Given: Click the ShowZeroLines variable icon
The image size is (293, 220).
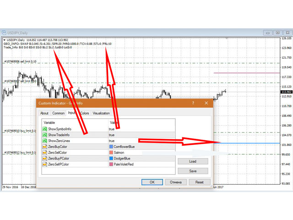Looking at the screenshot, I should 45,141.
